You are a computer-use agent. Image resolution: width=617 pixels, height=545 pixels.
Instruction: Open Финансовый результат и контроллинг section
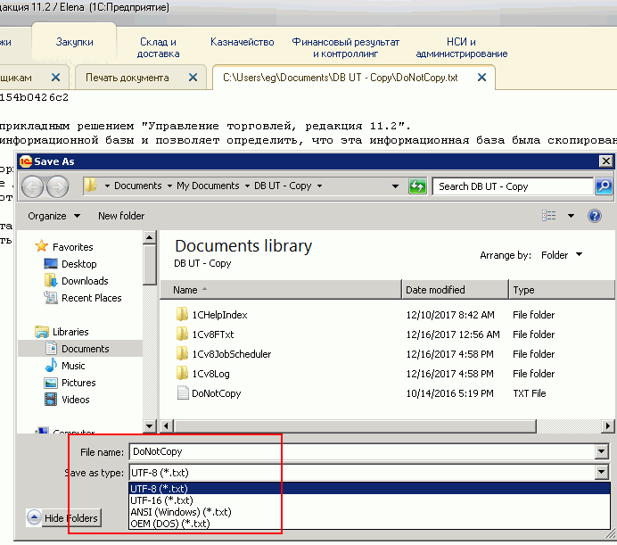pos(345,47)
